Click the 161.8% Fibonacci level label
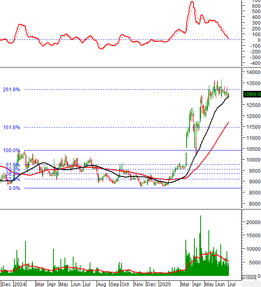The image size is (261, 287). coord(12,127)
